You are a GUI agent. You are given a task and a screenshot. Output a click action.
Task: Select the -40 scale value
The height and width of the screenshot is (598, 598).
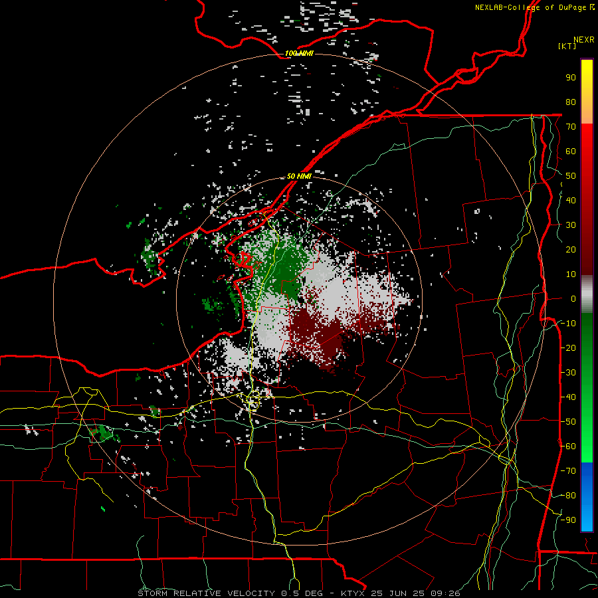coord(568,397)
